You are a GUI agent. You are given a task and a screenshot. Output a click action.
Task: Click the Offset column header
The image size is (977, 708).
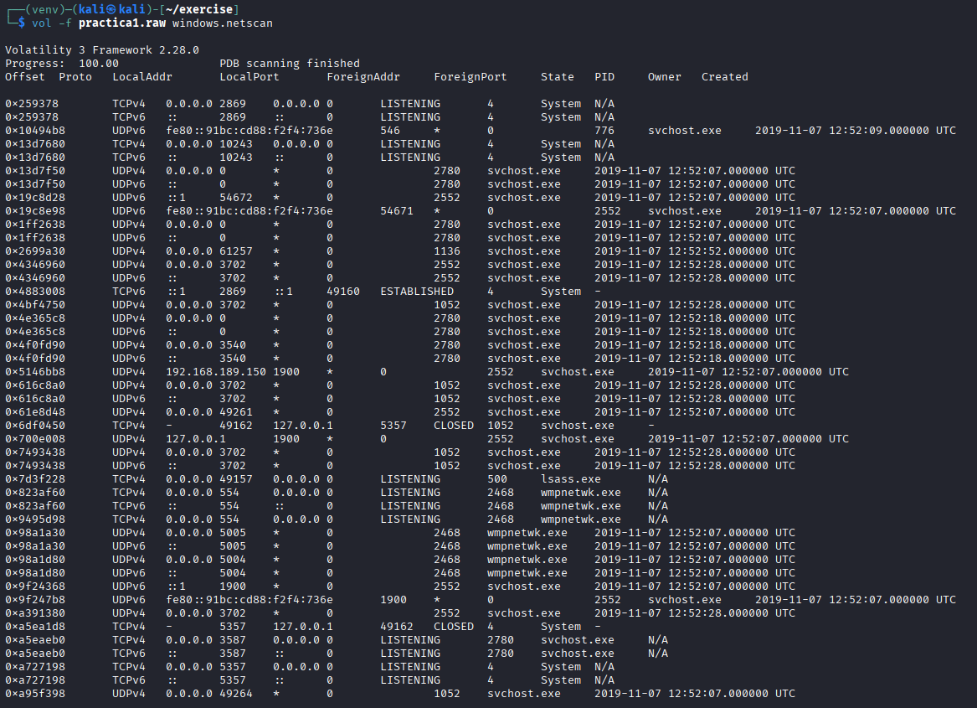(x=25, y=77)
